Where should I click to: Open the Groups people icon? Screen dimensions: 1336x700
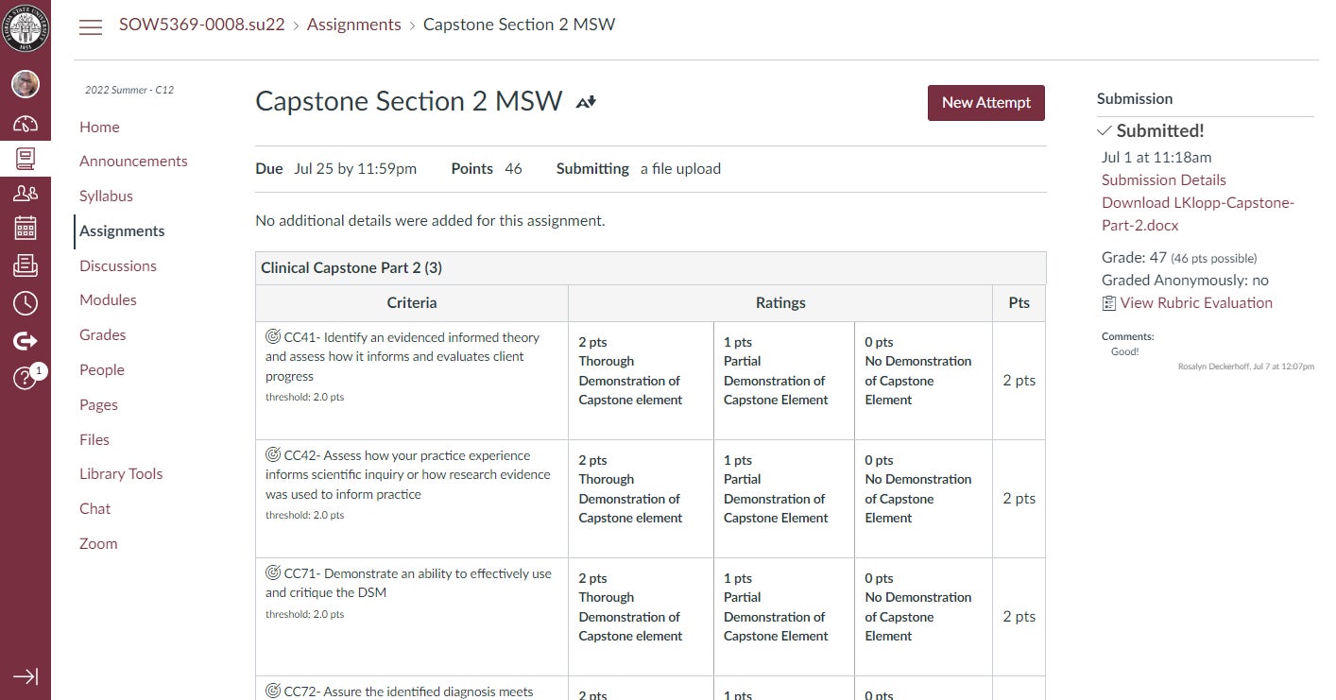[26, 194]
